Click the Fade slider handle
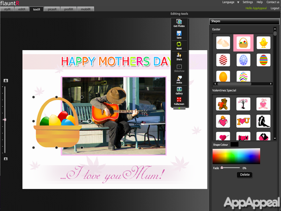The width and height of the screenshot is (281, 211). point(222,167)
